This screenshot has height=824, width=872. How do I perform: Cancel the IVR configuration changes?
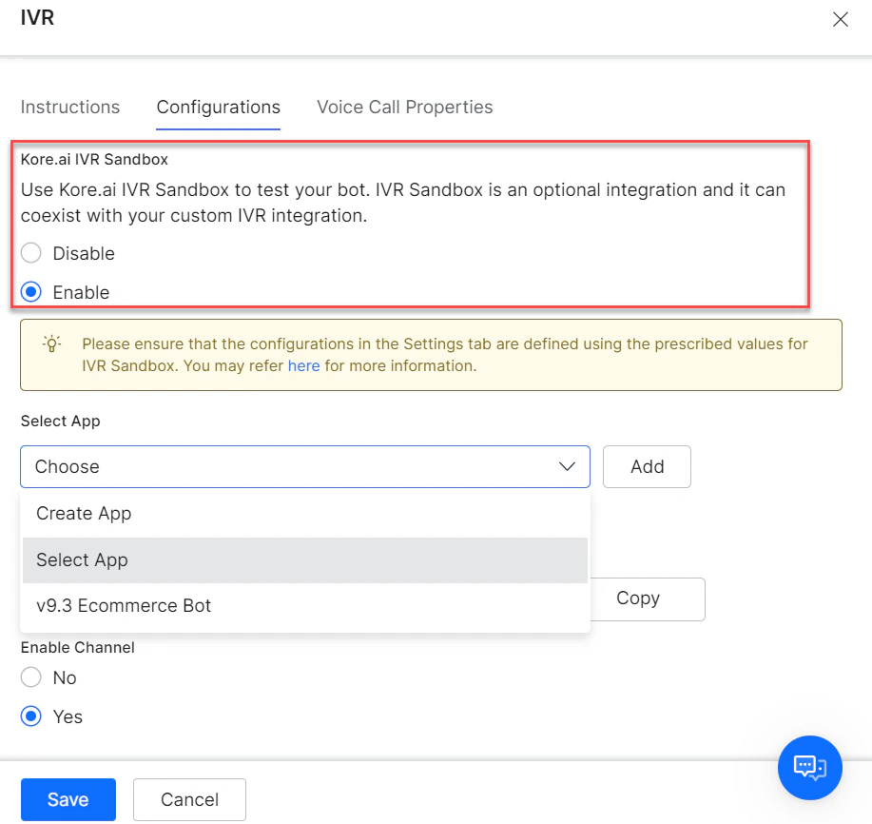coord(189,799)
